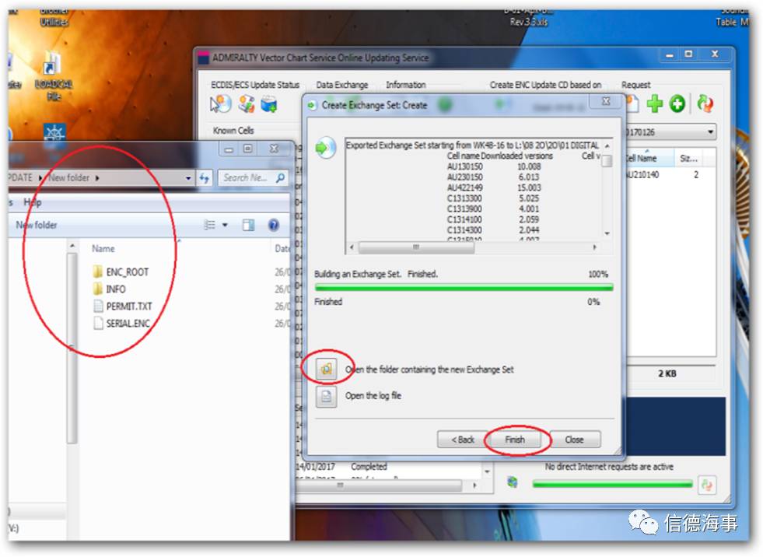Open the Help menu in Explorer
Viewport: 763px width, 557px height.
point(33,202)
